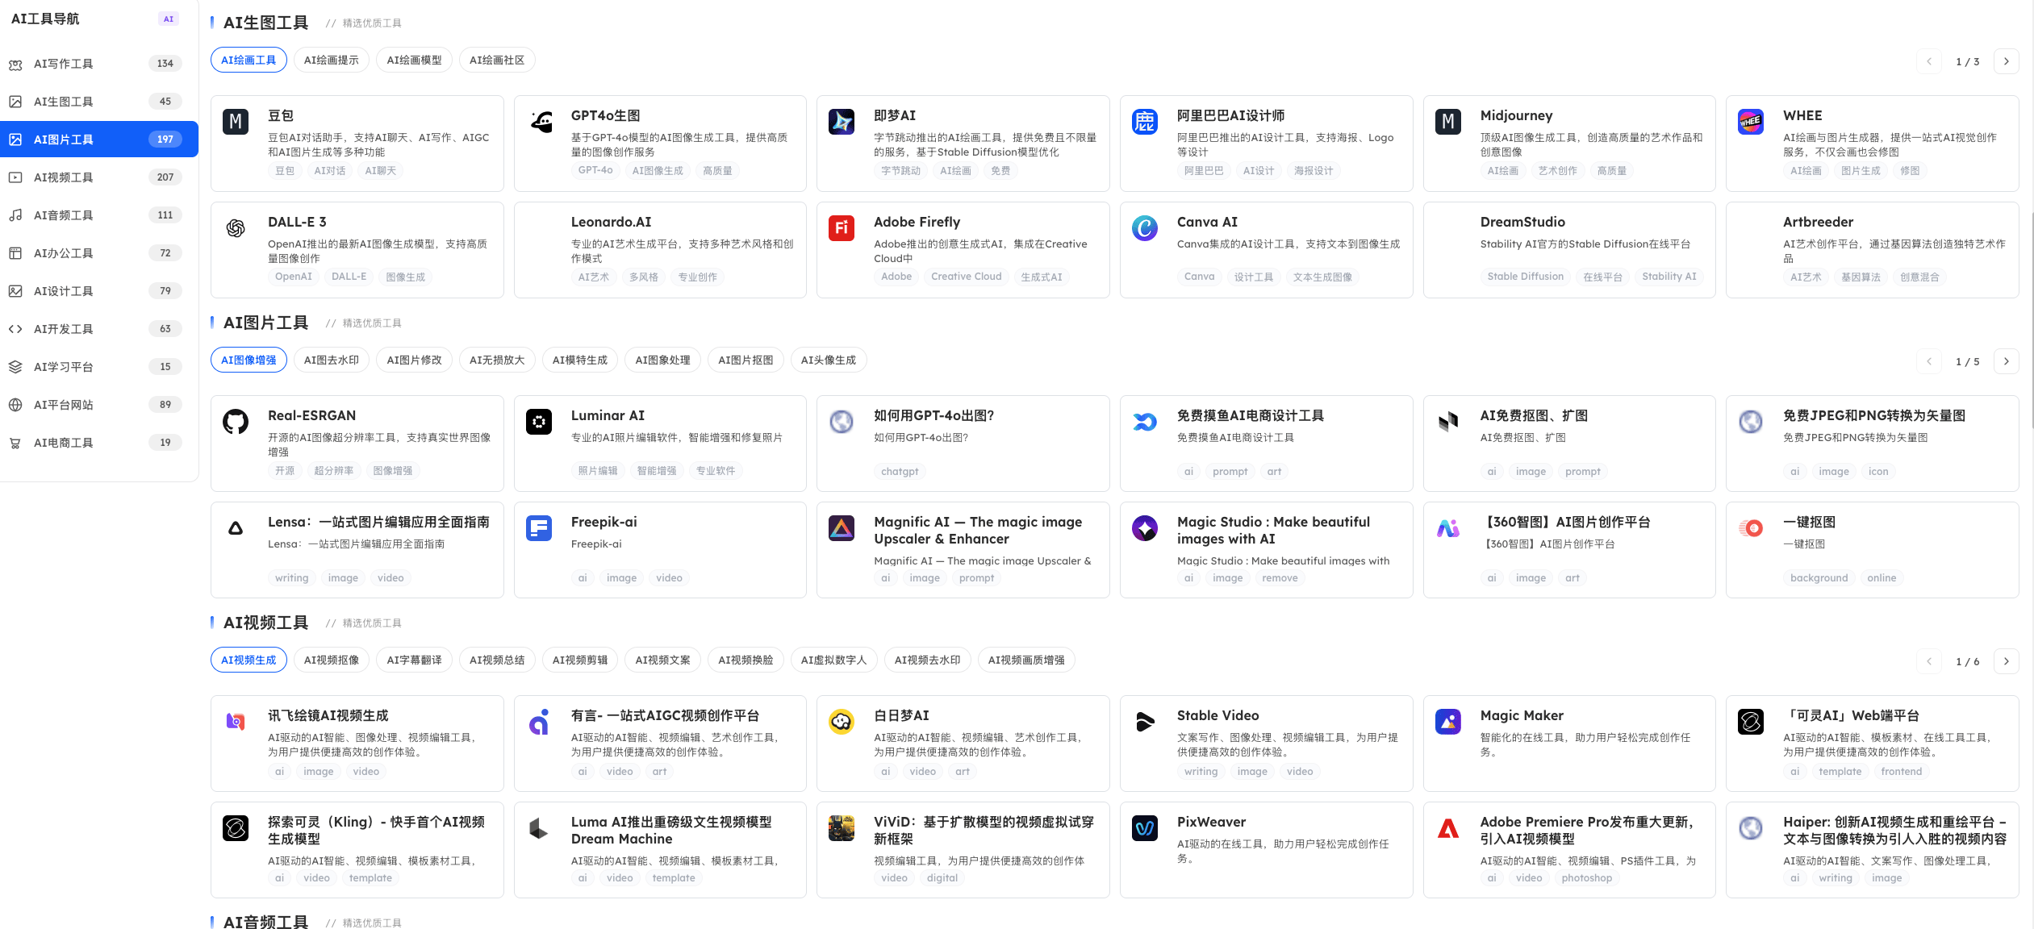Viewport: 2034px width, 929px height.
Task: Go to next page in AI生图工具 section
Action: (x=2007, y=61)
